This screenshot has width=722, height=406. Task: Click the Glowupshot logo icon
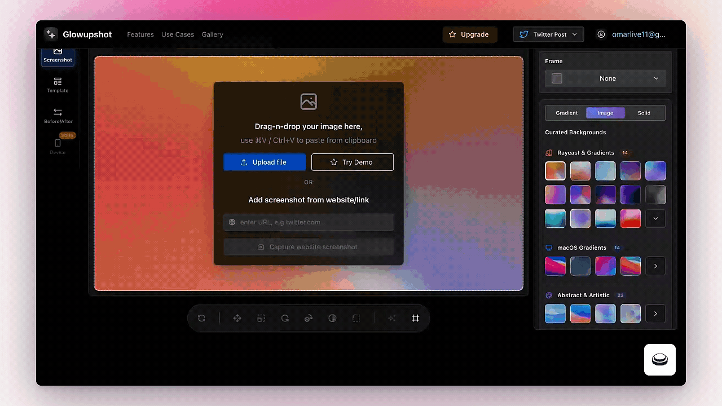51,34
